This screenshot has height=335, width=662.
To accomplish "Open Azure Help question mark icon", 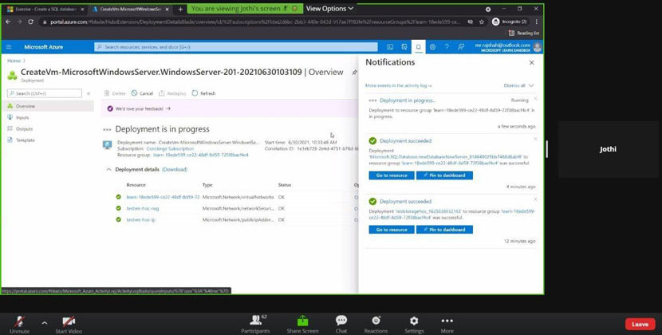I will pos(447,47).
